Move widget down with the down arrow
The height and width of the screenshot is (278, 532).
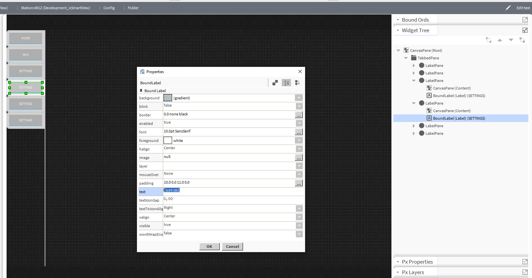click(511, 40)
